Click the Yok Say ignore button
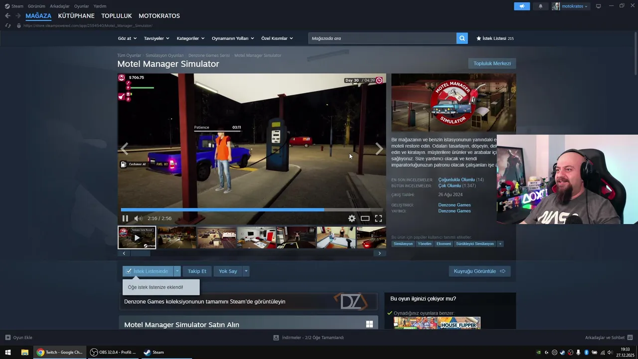The height and width of the screenshot is (359, 638). pos(228,271)
